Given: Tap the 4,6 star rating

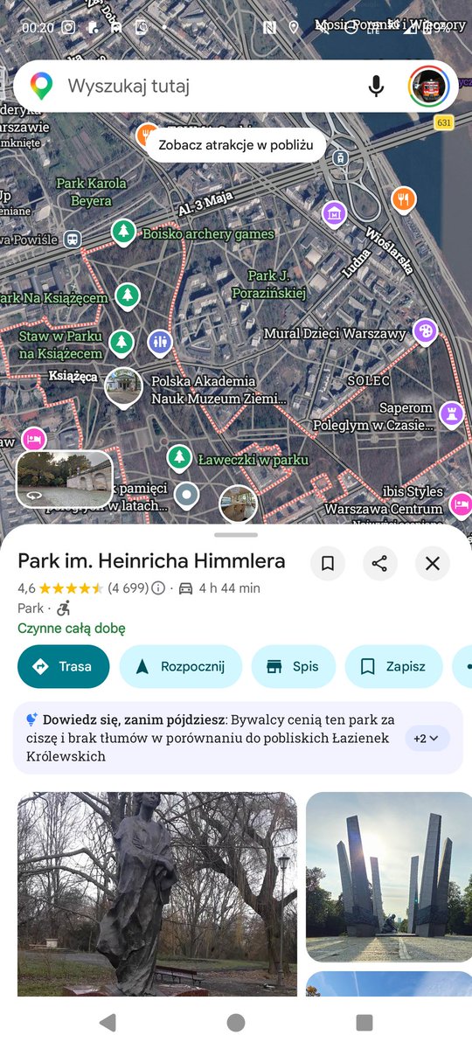Looking at the screenshot, I should [x=60, y=588].
